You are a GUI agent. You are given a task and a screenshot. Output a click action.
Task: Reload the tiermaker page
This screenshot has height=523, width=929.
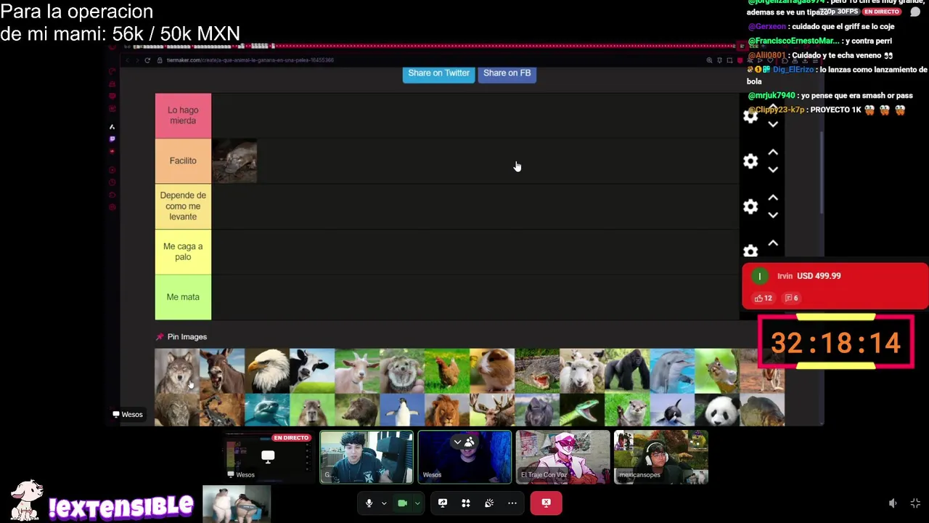coord(147,60)
